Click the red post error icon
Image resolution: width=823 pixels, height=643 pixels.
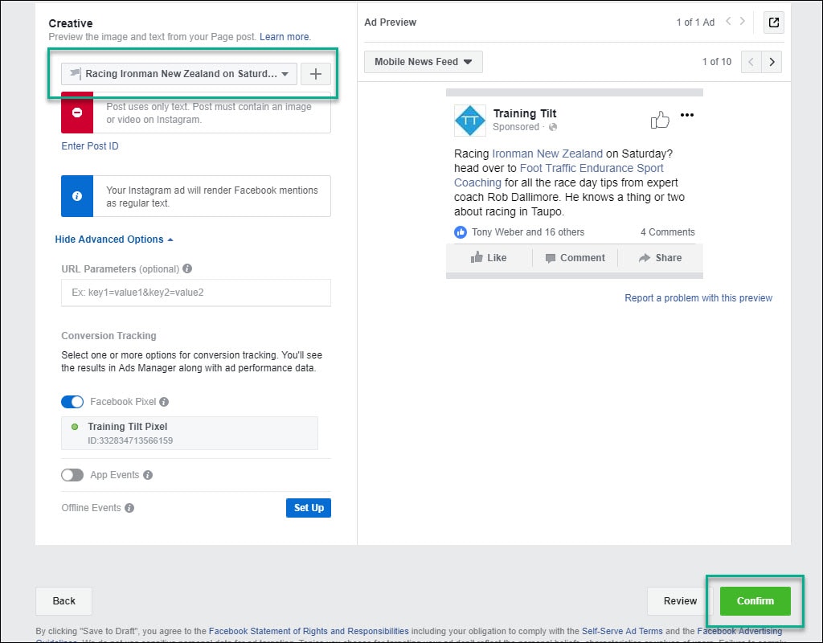[x=77, y=113]
